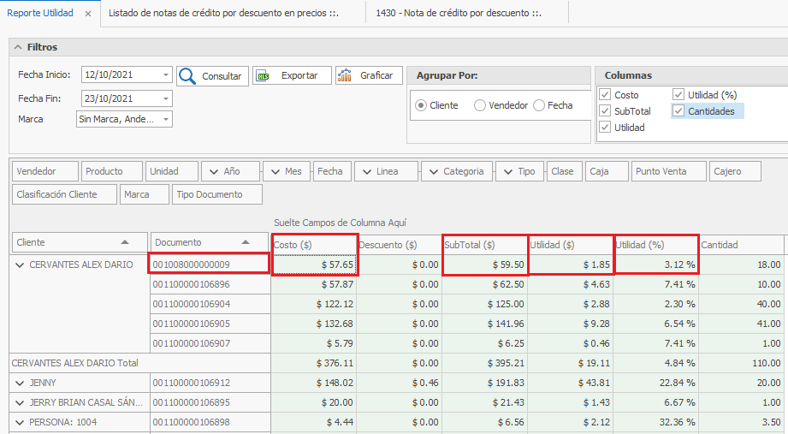Close the Reporte Utilidad tab

88,15
